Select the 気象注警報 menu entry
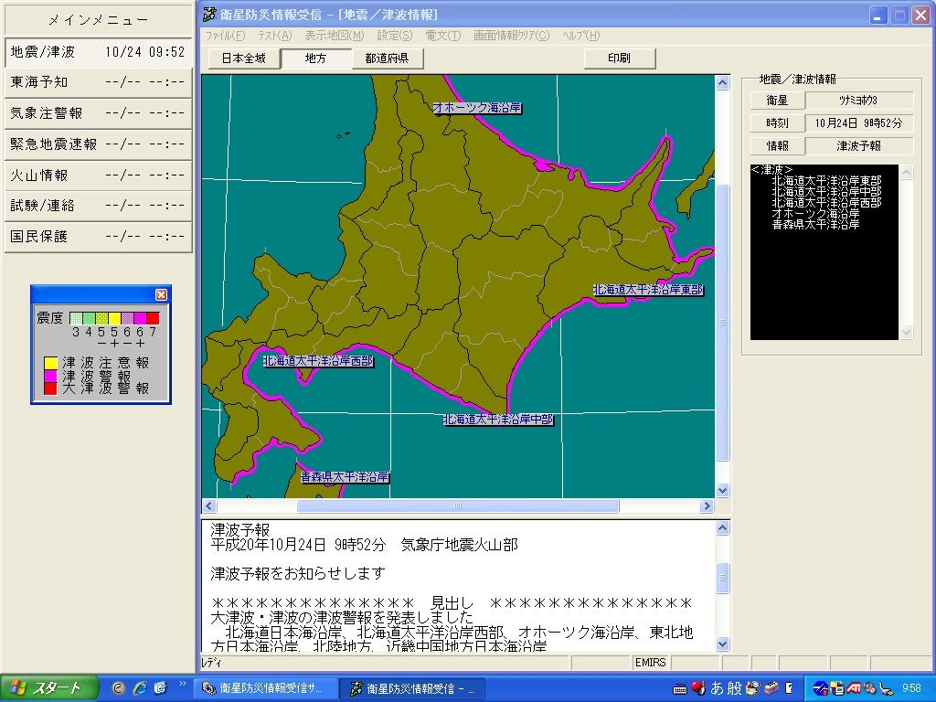936x702 pixels. [x=98, y=113]
